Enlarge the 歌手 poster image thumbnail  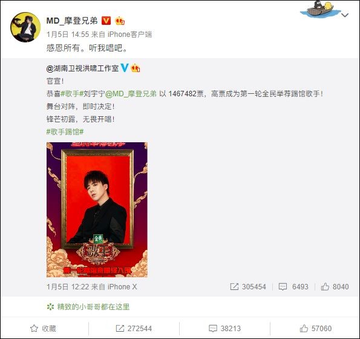click(x=97, y=209)
